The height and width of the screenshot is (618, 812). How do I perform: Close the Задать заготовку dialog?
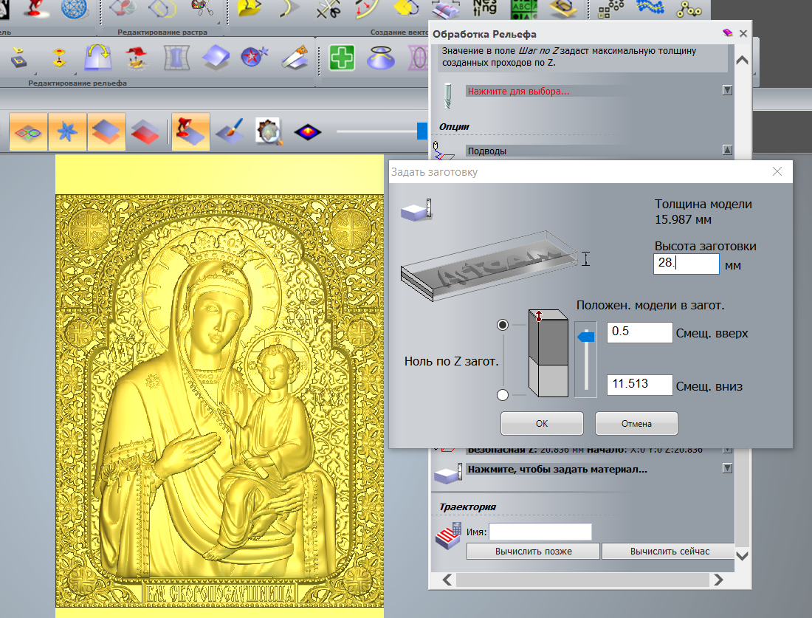pos(777,171)
